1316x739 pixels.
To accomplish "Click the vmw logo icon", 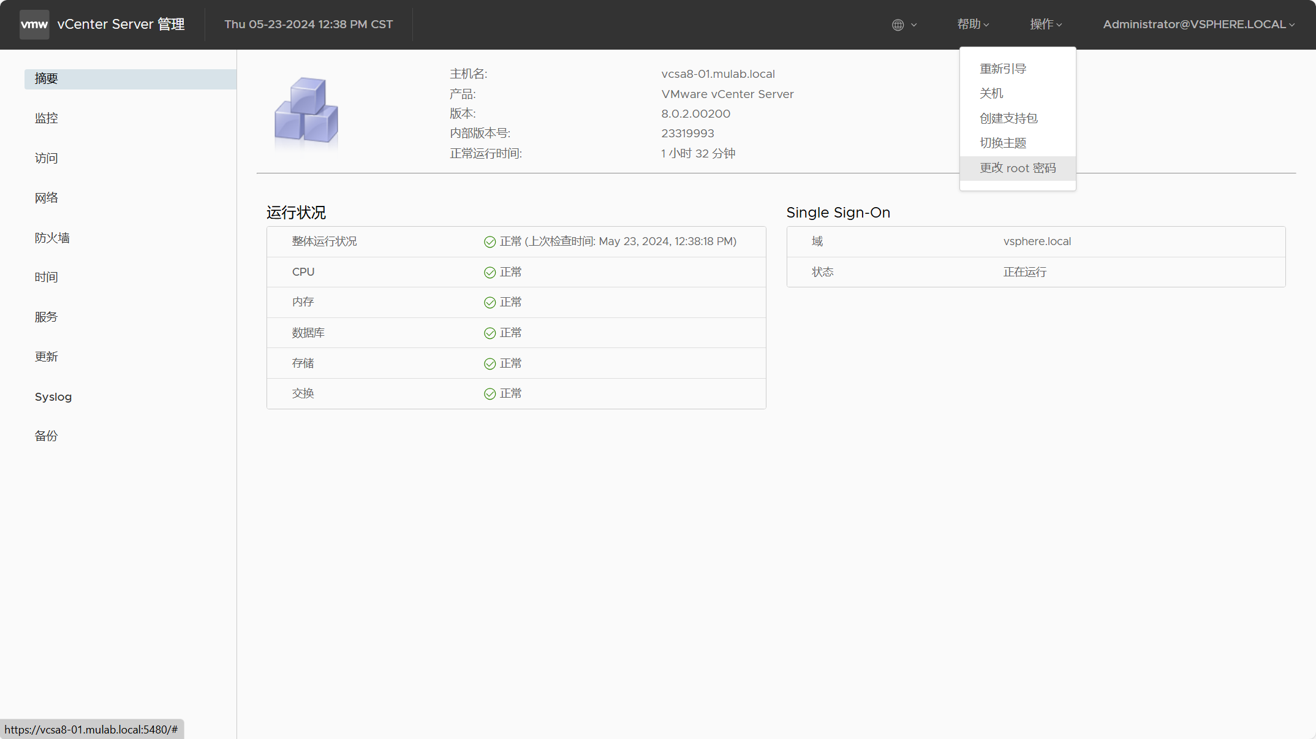I will pos(34,25).
